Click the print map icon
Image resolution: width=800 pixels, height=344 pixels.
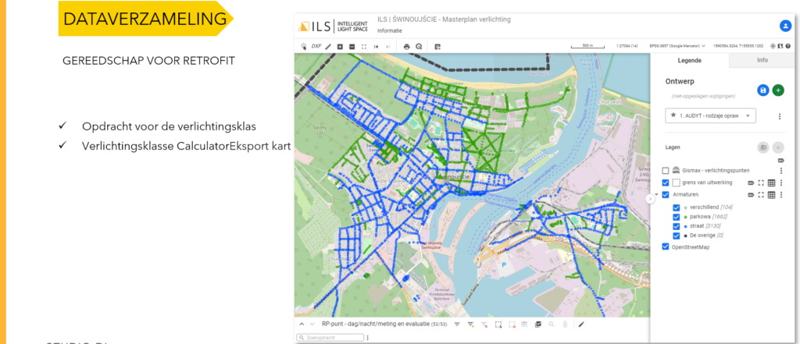[x=406, y=47]
